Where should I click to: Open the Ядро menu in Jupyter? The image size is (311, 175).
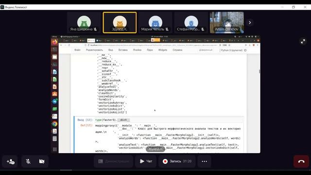[x=150, y=50]
